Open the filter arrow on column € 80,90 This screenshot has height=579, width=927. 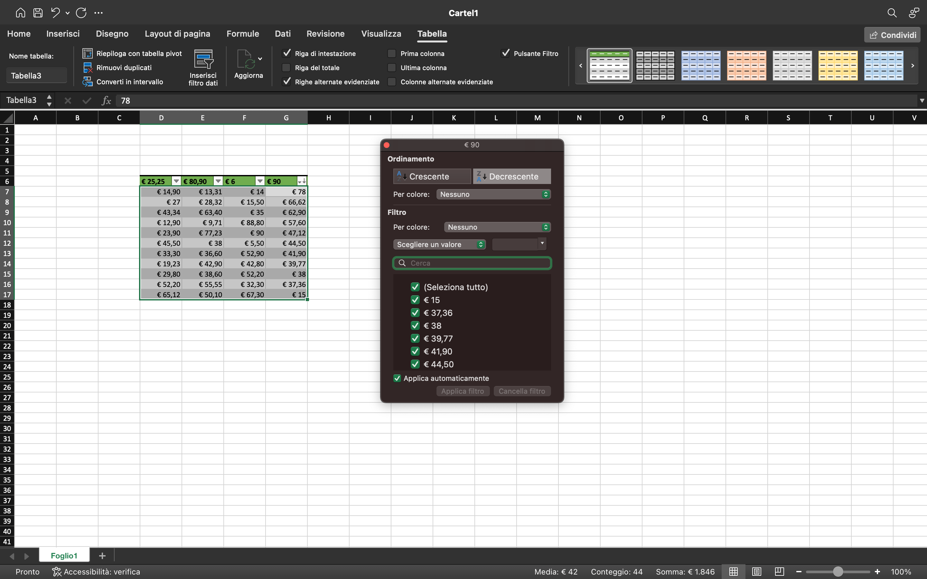coord(218,180)
